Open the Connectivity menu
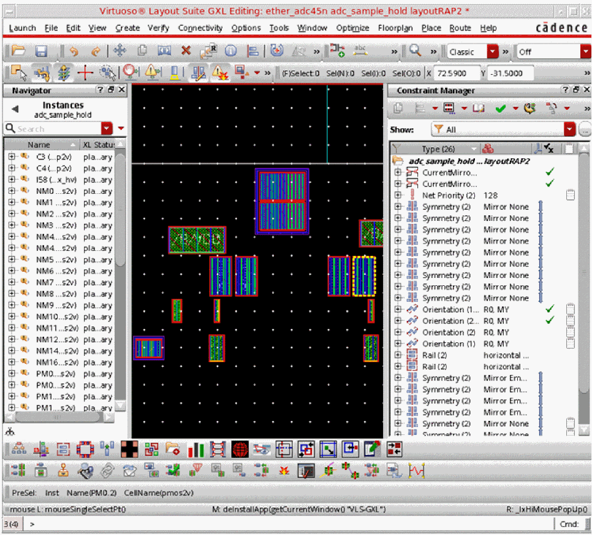Screen dimensions: 592x535 click(x=200, y=28)
